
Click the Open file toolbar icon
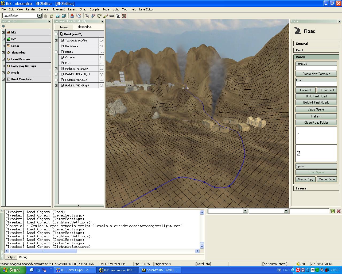coord(52,16)
